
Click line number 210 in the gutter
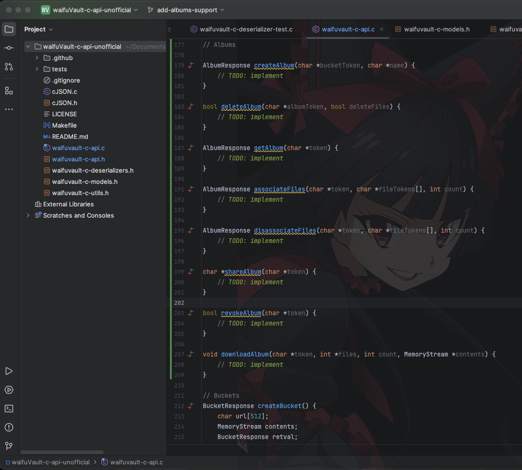click(x=179, y=385)
